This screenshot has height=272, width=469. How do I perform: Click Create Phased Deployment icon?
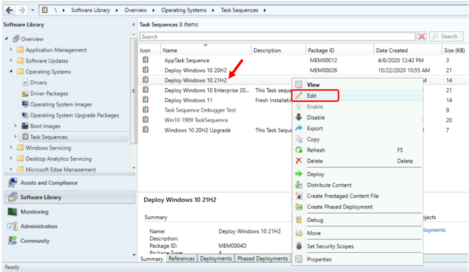click(299, 207)
